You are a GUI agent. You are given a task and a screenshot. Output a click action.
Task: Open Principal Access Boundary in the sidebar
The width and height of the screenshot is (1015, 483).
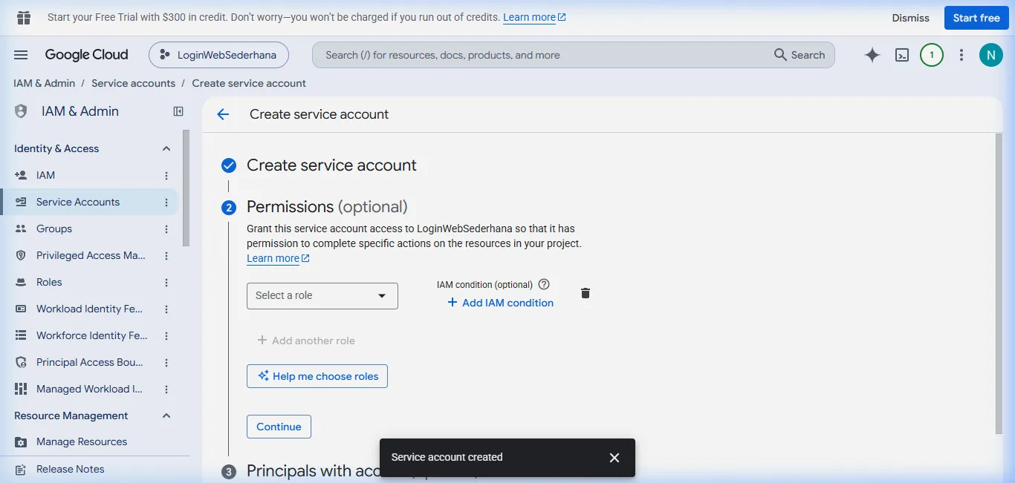tap(88, 362)
